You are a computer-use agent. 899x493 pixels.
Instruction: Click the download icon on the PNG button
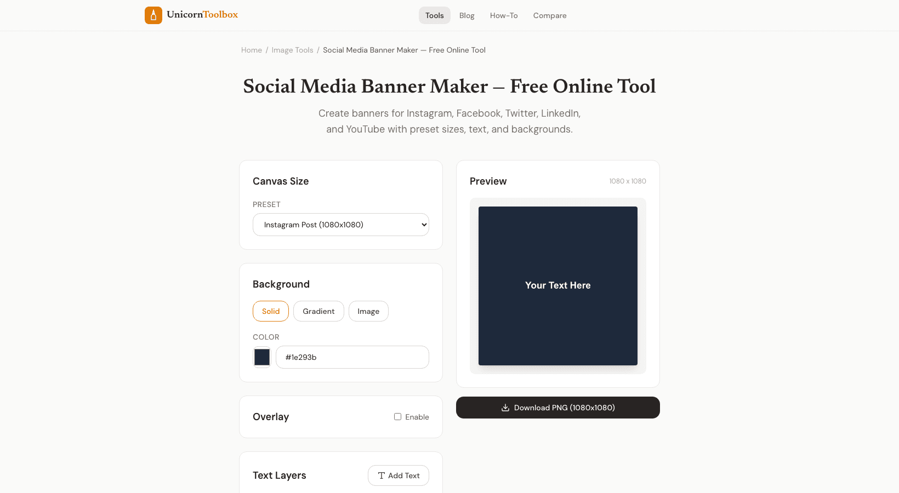coord(505,408)
